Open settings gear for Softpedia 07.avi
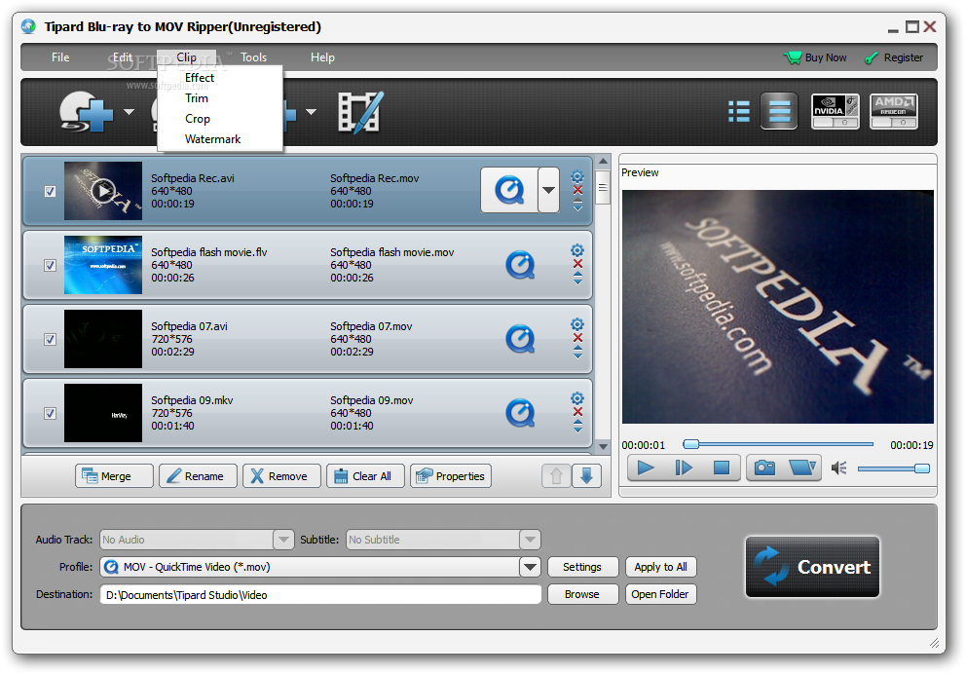Image resolution: width=966 pixels, height=674 pixels. coord(577,324)
